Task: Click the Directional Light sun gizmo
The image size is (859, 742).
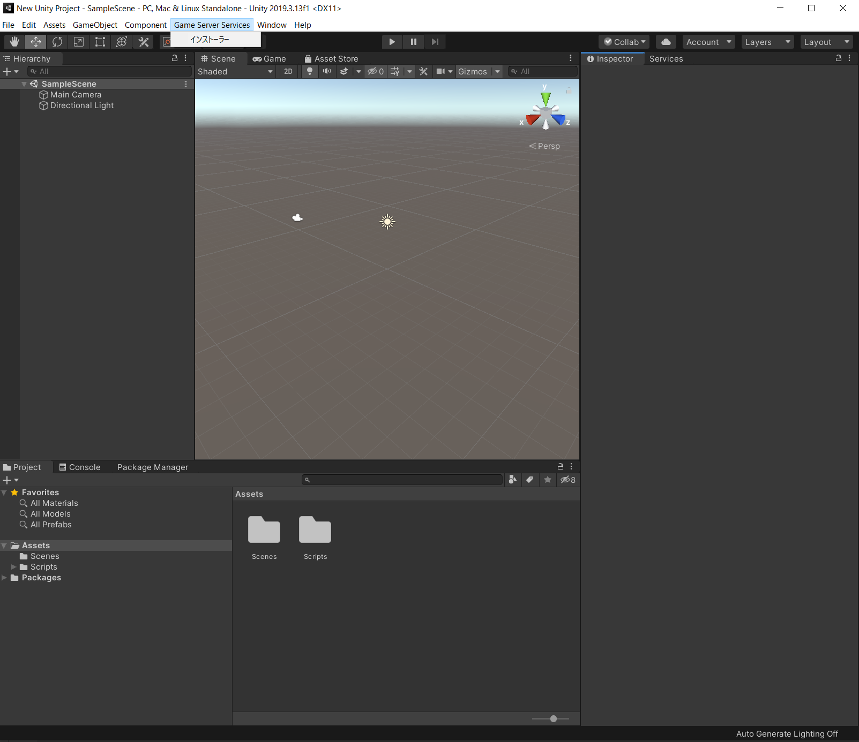Action: click(387, 222)
